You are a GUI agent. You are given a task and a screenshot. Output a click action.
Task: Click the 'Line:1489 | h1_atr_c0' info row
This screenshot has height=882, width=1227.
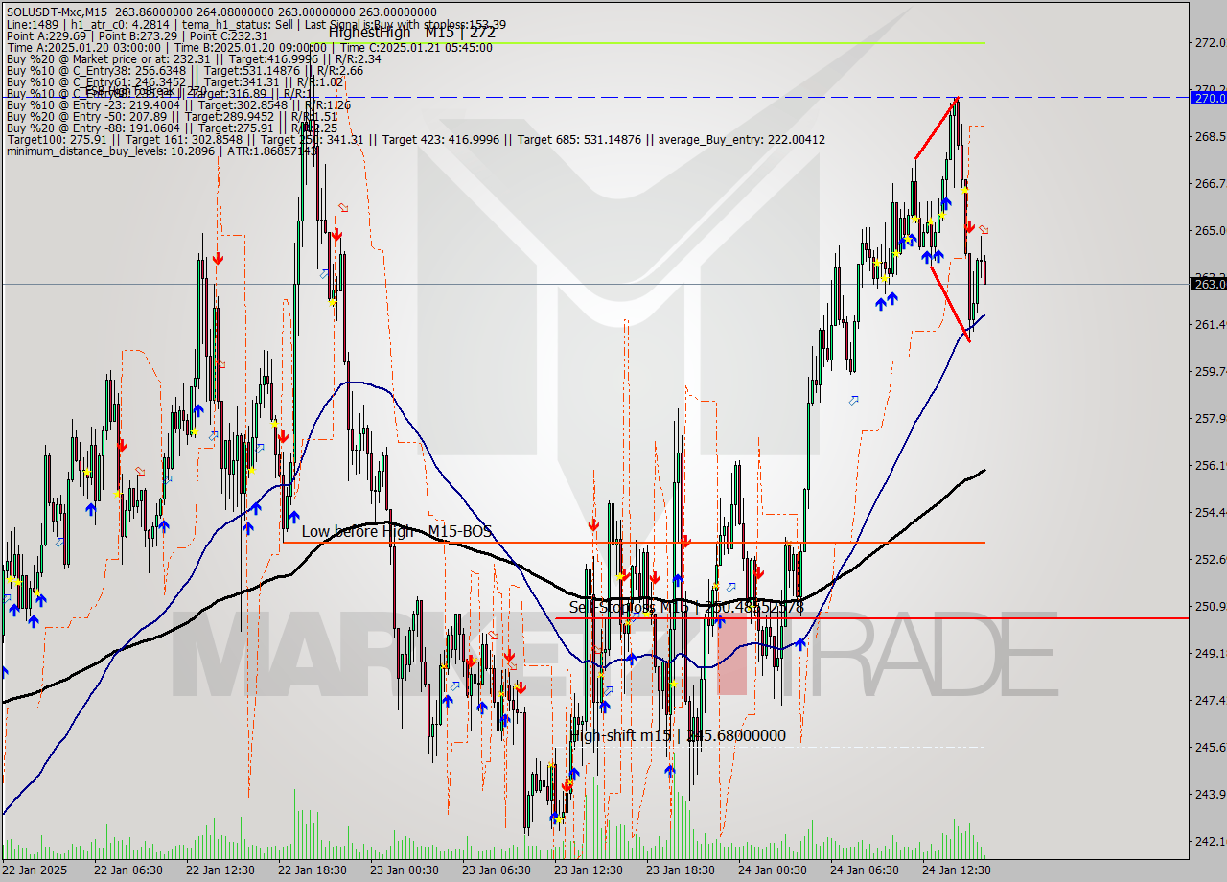pyautogui.click(x=256, y=24)
